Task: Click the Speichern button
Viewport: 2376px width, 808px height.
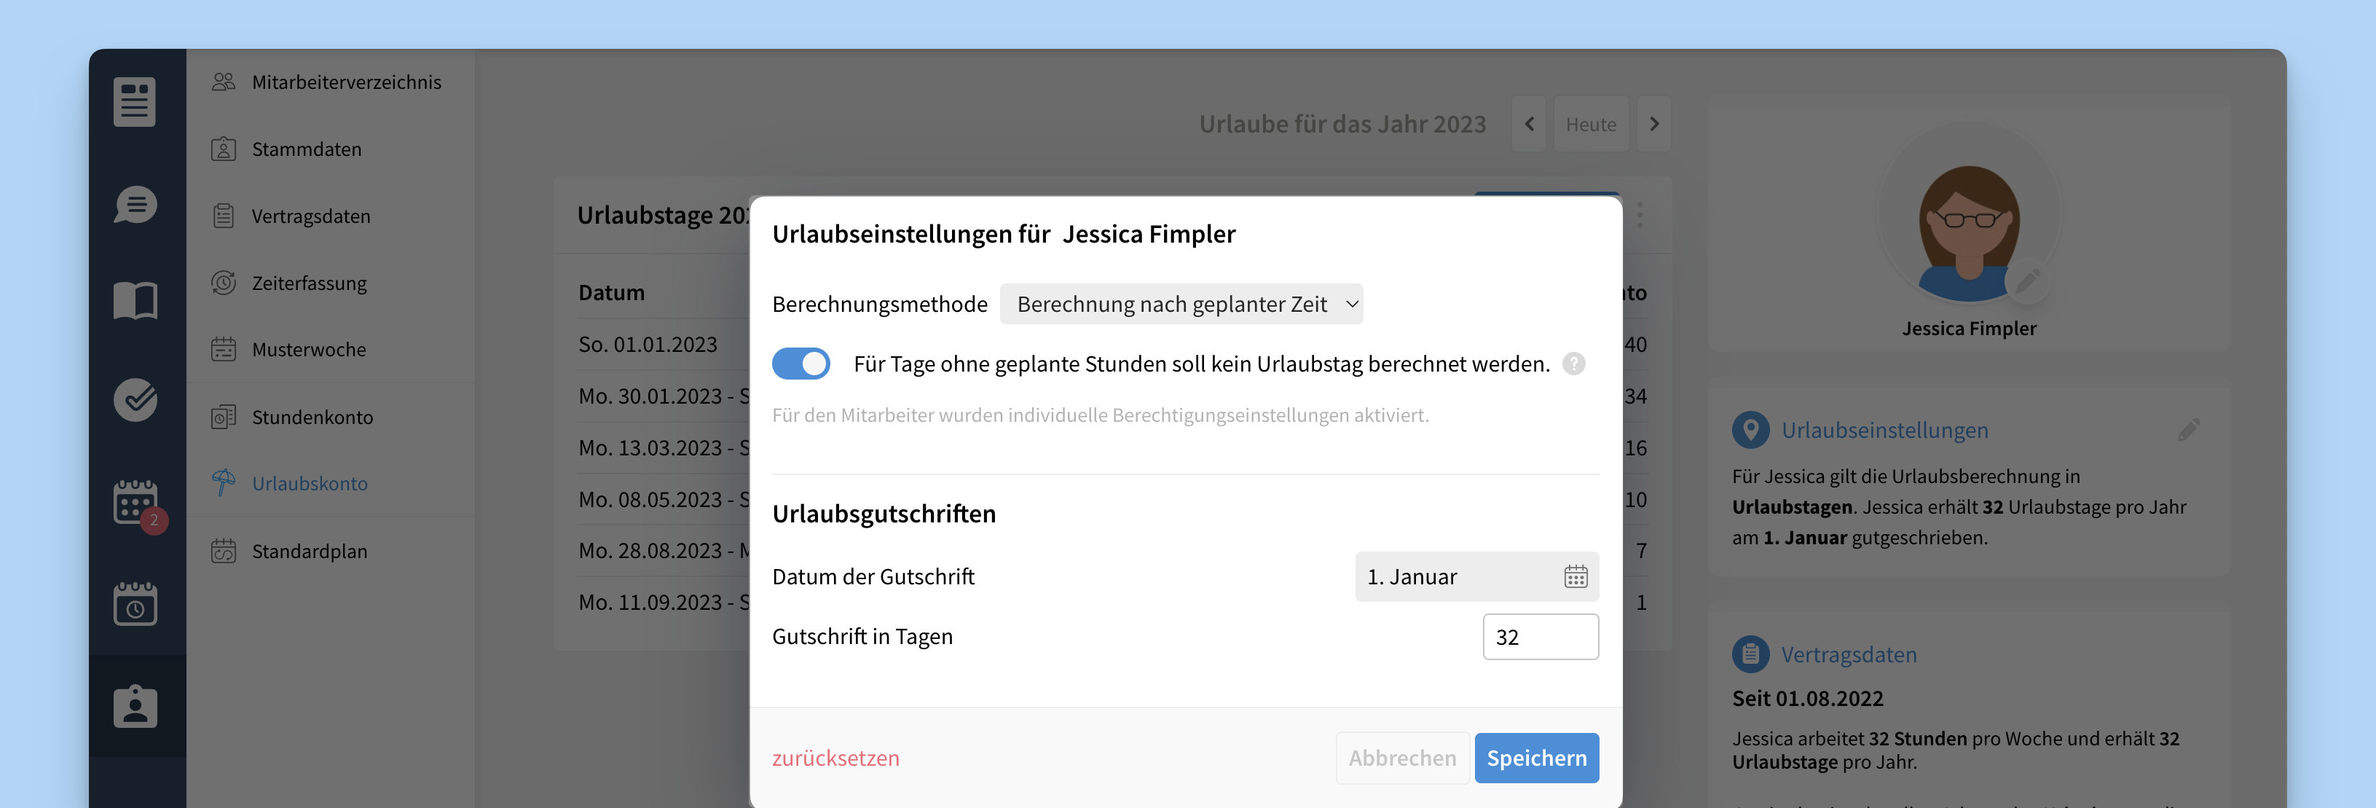Action: point(1535,758)
